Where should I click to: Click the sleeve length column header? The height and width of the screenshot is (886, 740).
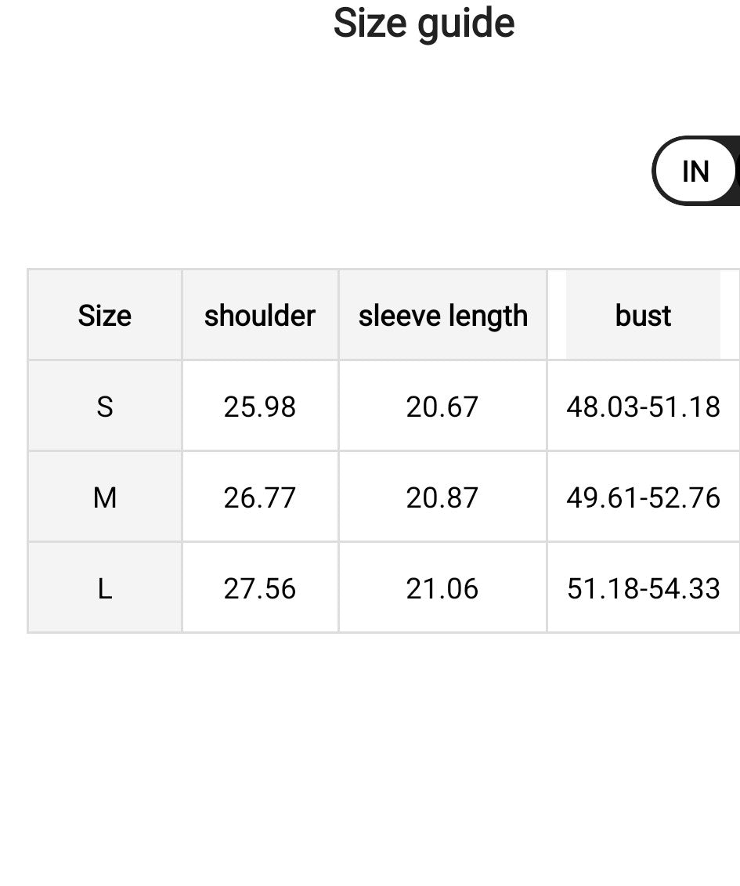442,315
